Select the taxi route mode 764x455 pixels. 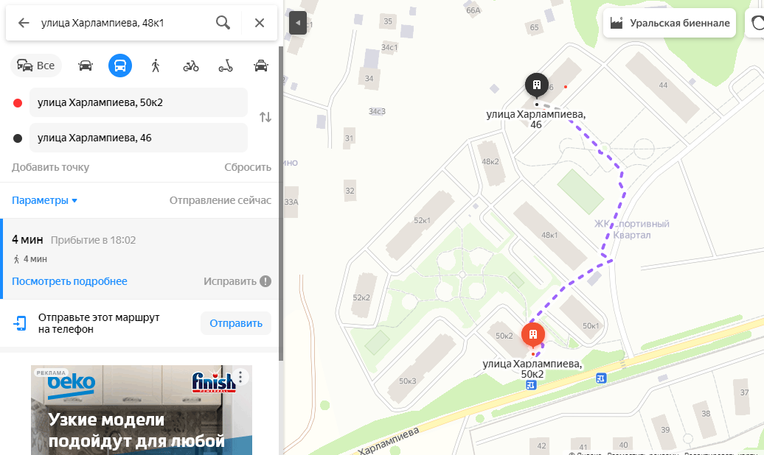[x=261, y=66]
